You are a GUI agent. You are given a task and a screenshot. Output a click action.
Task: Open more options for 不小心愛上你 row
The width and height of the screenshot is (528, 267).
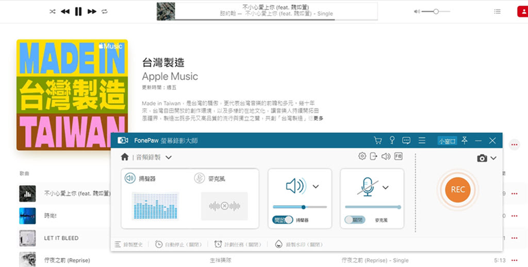[x=514, y=193]
